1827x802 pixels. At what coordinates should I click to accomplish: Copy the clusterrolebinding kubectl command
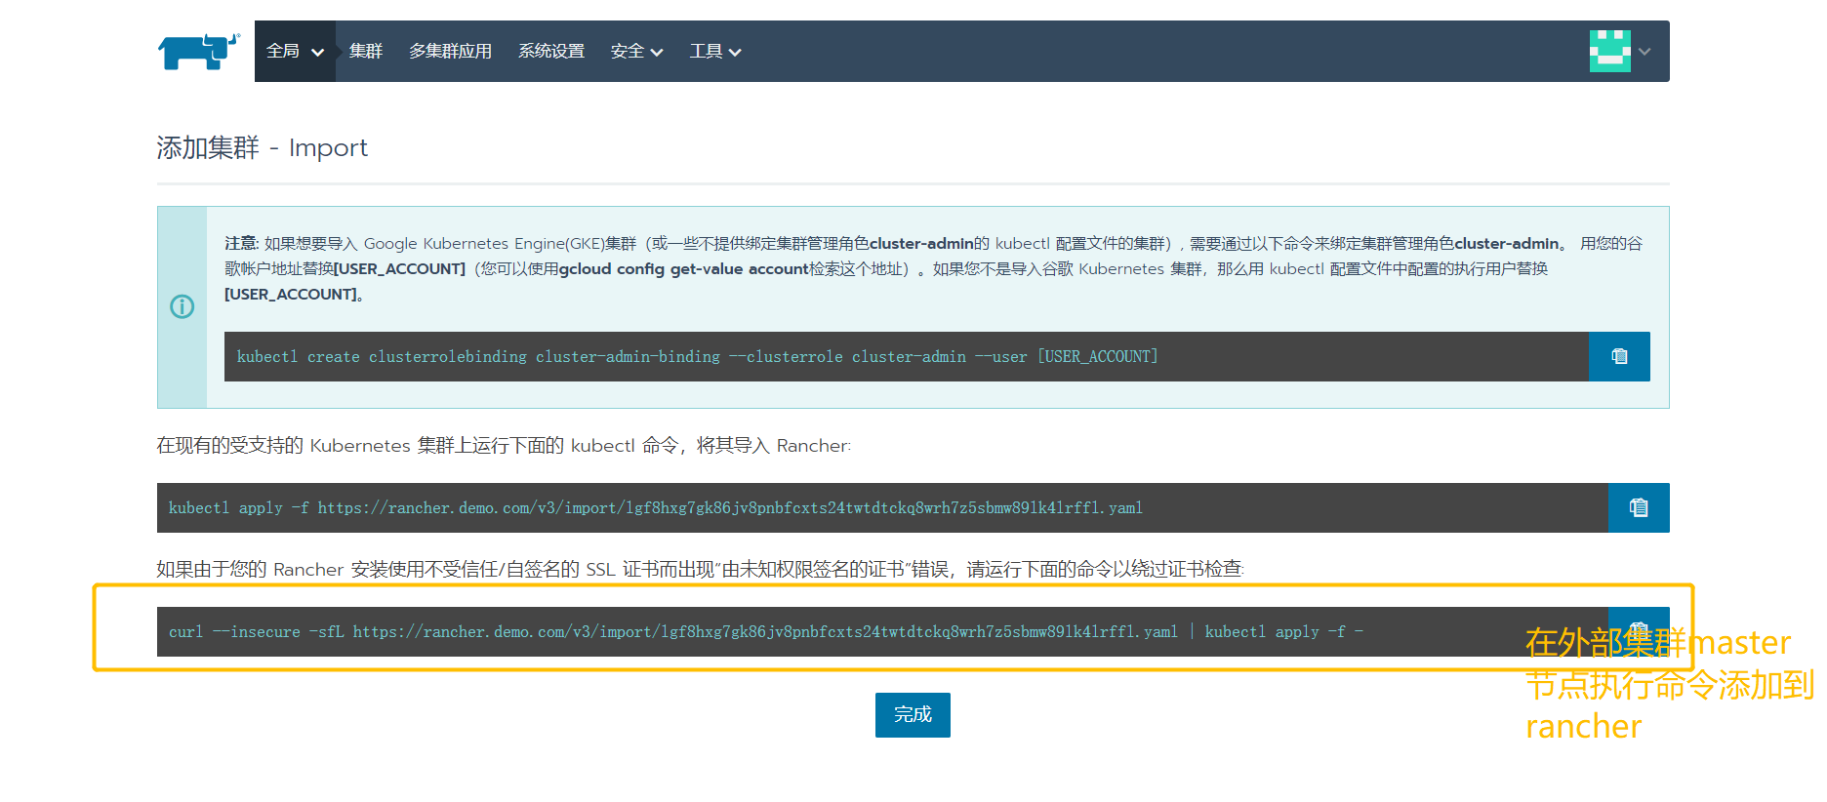tap(1619, 356)
